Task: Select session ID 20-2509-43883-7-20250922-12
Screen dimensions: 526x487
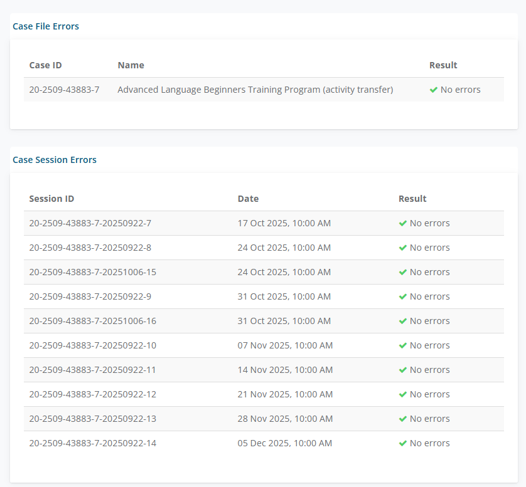Action: pos(92,394)
